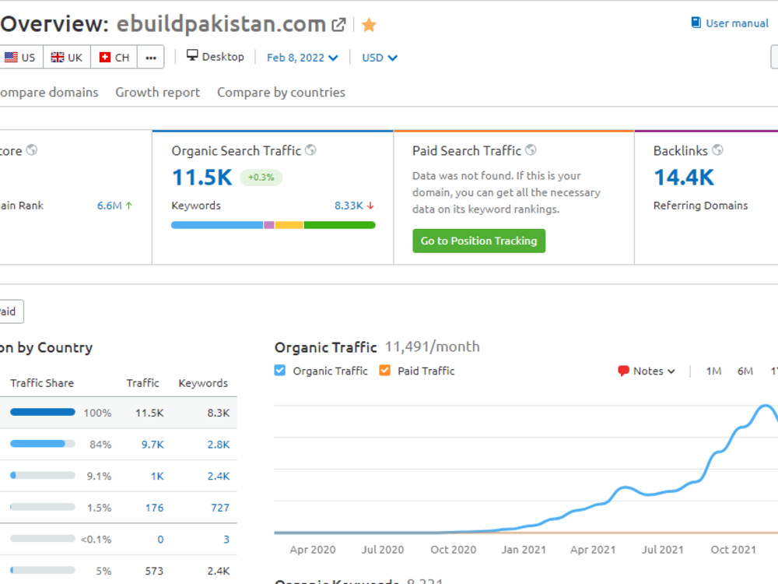778x584 pixels.
Task: Open 3 keywords value in <0.1% row
Action: (x=226, y=540)
